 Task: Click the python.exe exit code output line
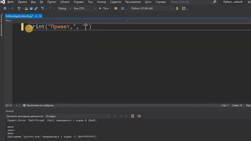point(52,137)
